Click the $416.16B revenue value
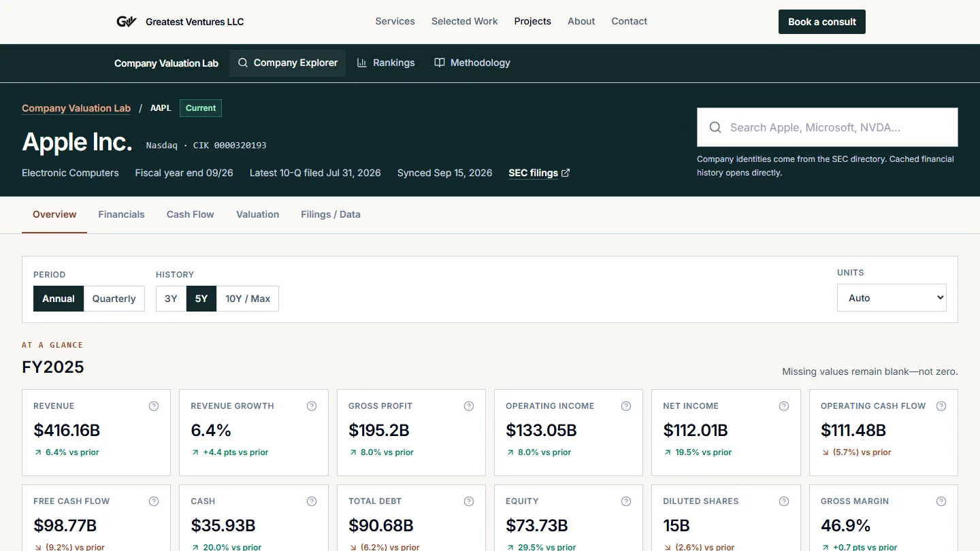This screenshot has width=980, height=551. 67,431
